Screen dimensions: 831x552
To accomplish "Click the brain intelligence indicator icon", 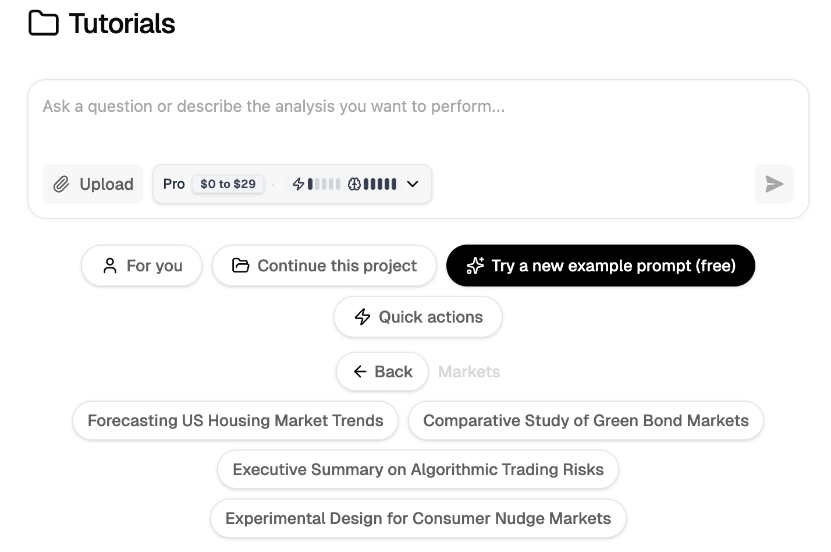I will (354, 184).
